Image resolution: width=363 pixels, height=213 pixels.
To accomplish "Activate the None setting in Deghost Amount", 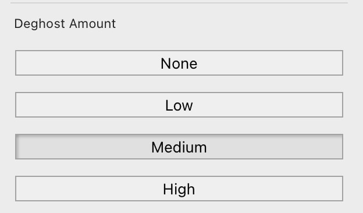I will click(x=179, y=63).
